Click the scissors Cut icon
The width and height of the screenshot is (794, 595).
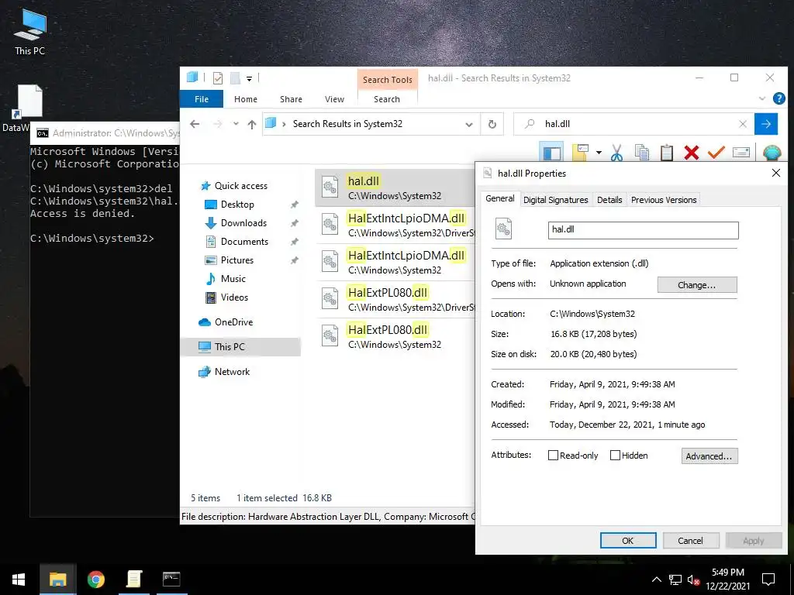[x=616, y=153]
